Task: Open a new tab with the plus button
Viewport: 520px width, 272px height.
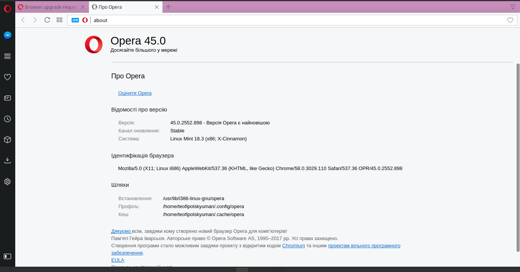Action: 168,7
